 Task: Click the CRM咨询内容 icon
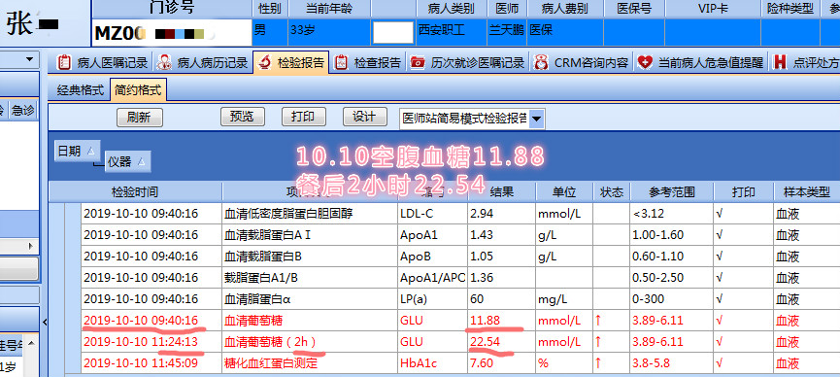pos(541,63)
